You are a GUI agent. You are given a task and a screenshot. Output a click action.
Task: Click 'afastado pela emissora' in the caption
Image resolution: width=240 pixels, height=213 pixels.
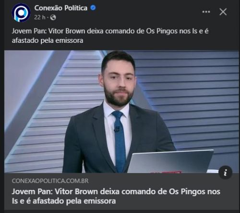48,40
